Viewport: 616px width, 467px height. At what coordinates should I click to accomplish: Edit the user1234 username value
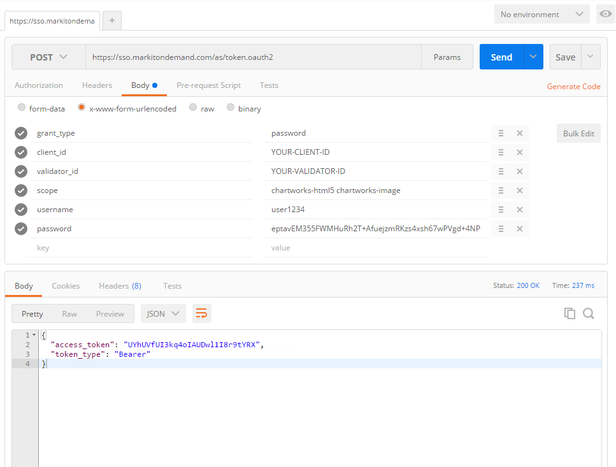pos(376,210)
